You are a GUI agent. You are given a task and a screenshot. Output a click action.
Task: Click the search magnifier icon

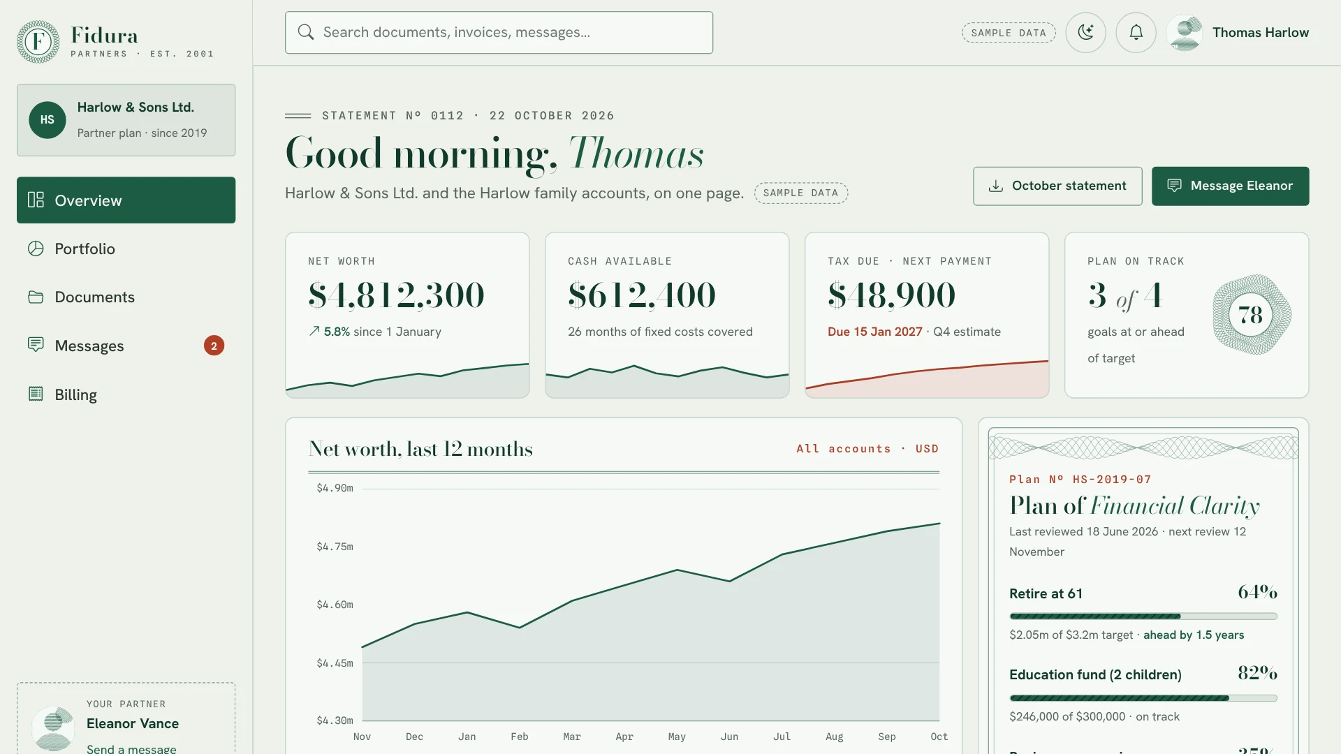[305, 32]
